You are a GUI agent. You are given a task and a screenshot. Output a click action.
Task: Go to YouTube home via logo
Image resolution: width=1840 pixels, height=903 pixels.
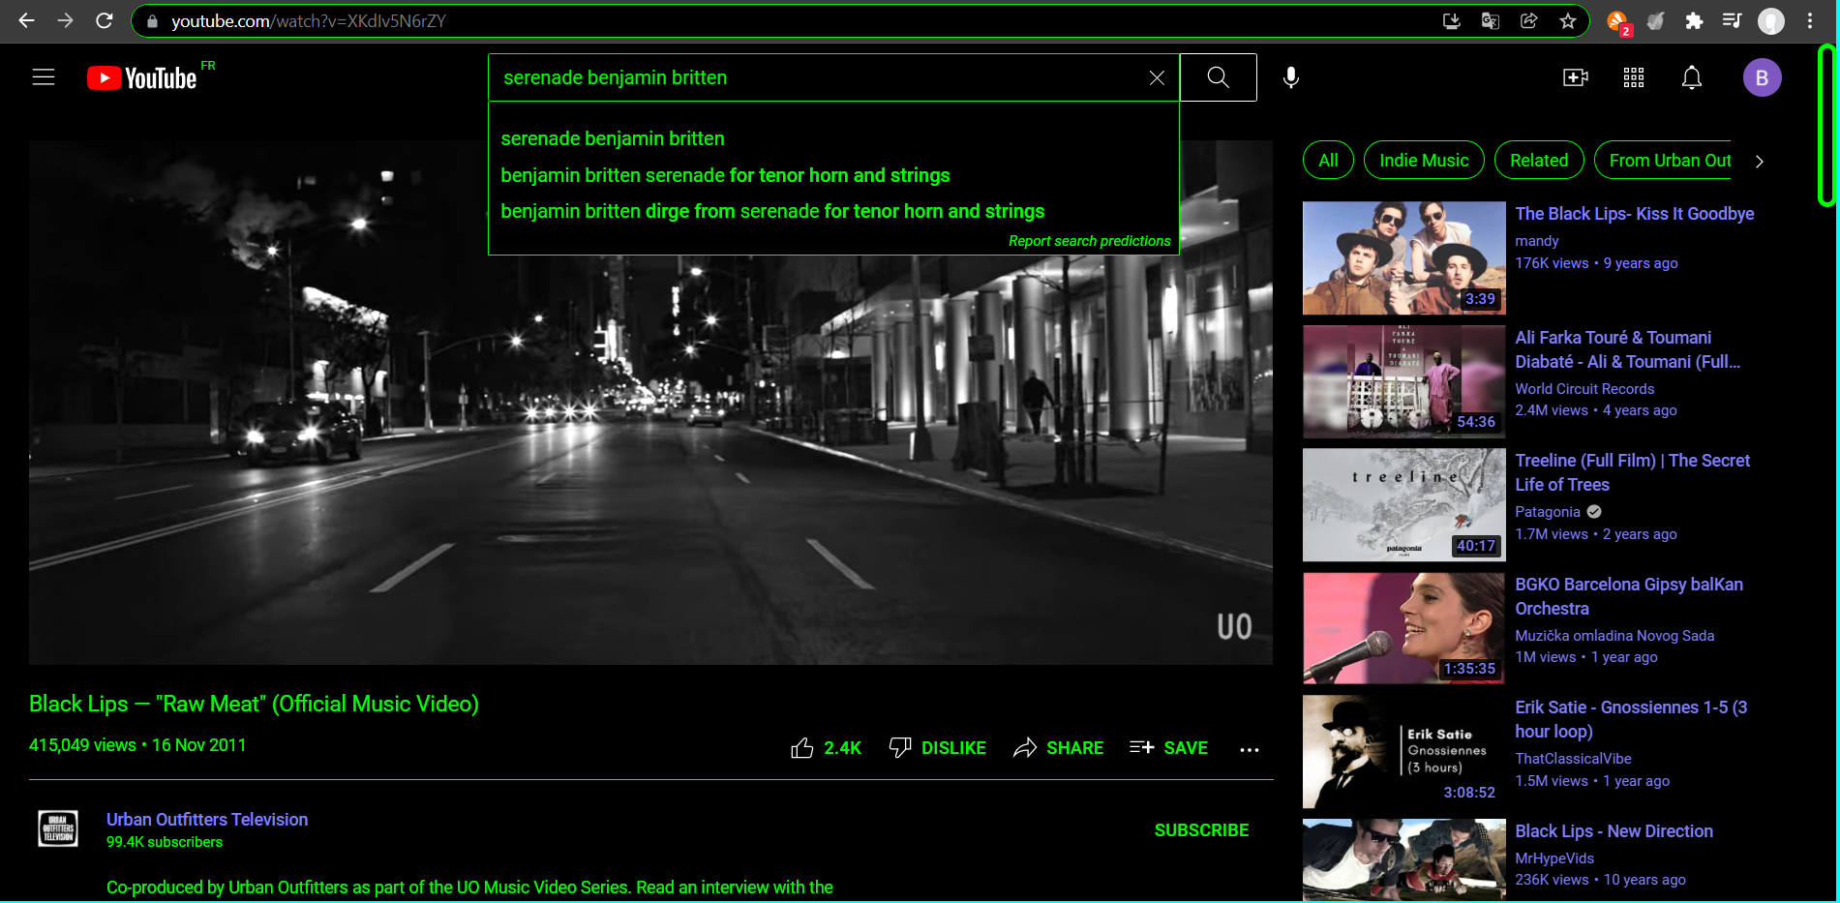142,77
